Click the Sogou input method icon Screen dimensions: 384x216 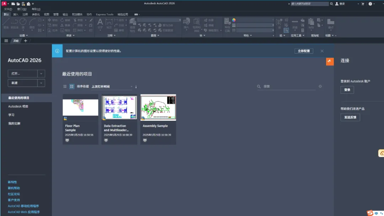[370, 213]
